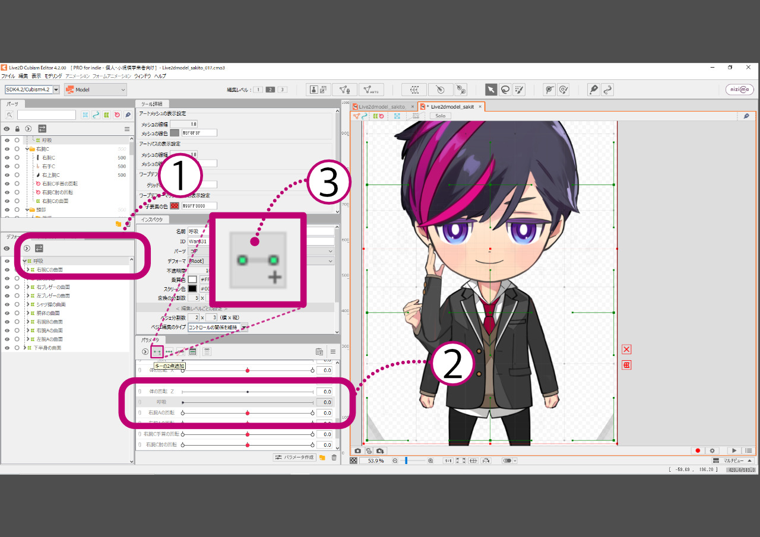
Task: Click the red X icon beside canvas
Action: click(626, 349)
